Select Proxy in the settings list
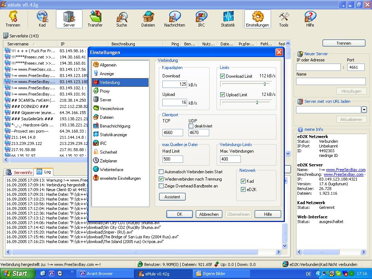Screen dimensions: 372x279 point(120,91)
